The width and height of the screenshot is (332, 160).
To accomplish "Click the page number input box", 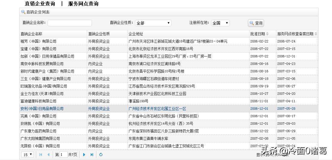I will (x=63, y=155).
